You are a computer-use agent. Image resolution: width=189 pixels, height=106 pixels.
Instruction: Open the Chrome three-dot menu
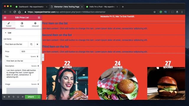(x=182, y=12)
